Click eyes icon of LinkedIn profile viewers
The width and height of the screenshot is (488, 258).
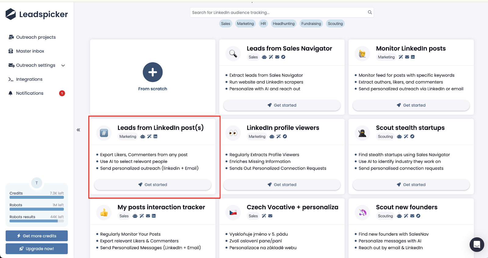[233, 133]
